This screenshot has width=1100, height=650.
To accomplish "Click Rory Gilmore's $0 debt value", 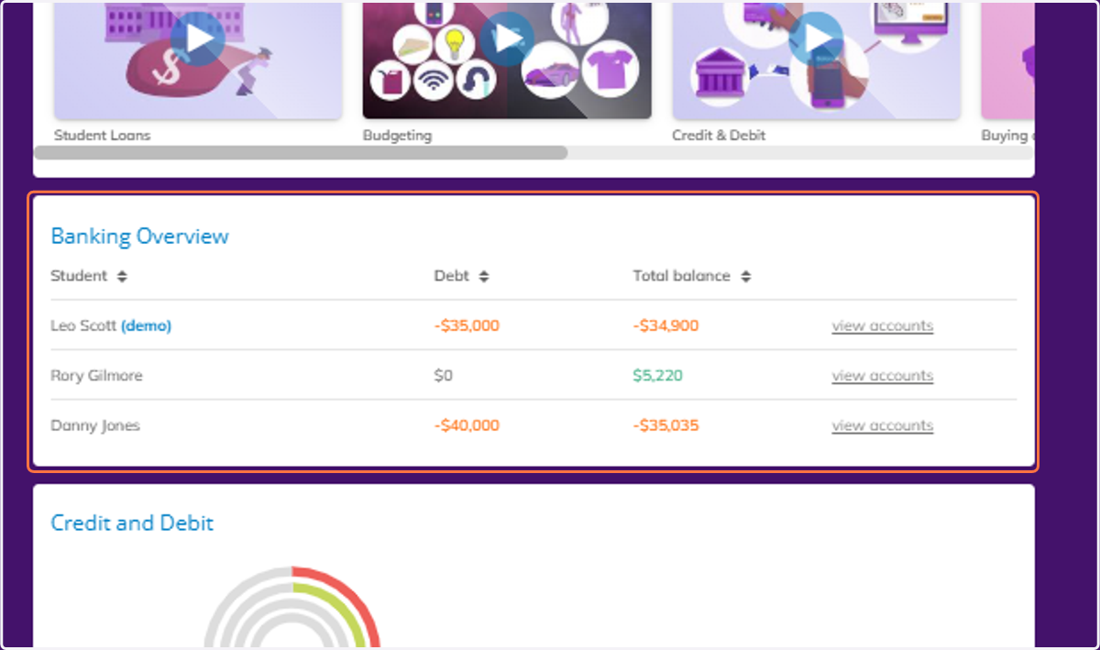I will (444, 376).
